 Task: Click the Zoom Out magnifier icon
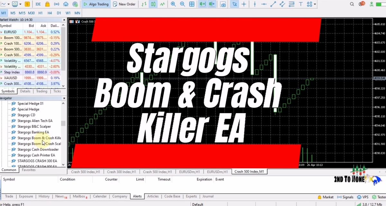click(x=182, y=4)
